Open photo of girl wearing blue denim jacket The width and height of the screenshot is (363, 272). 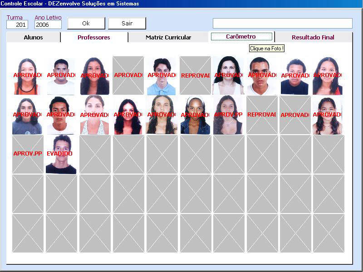click(x=195, y=115)
